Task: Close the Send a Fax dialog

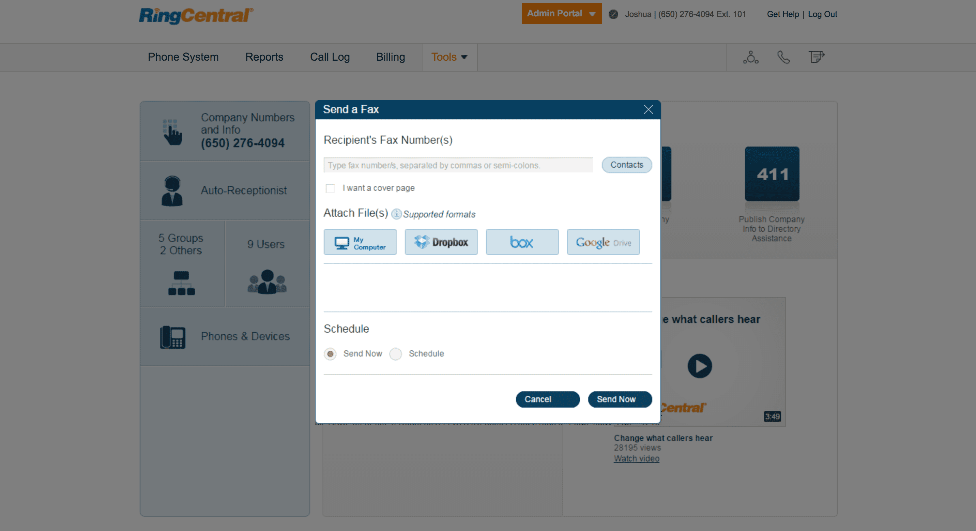Action: 648,109
